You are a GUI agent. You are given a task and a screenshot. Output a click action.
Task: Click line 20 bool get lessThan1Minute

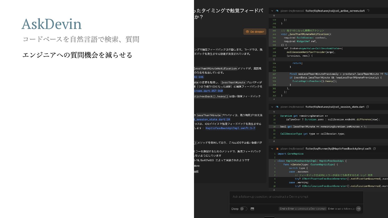tap(323, 127)
